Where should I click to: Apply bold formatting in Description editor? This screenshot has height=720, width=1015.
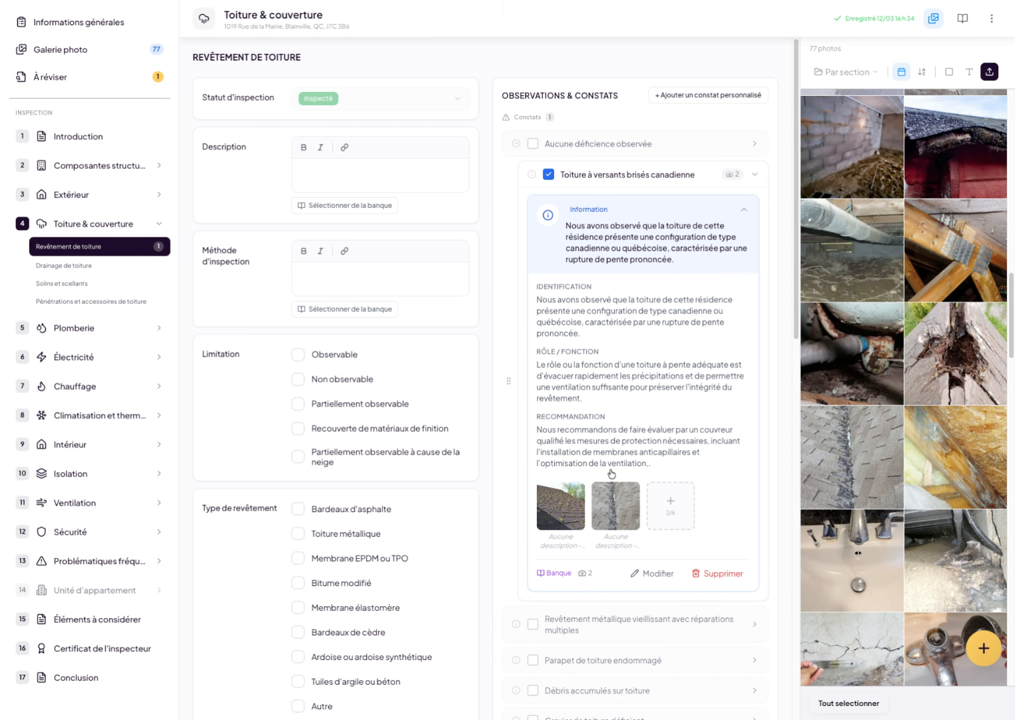point(303,147)
